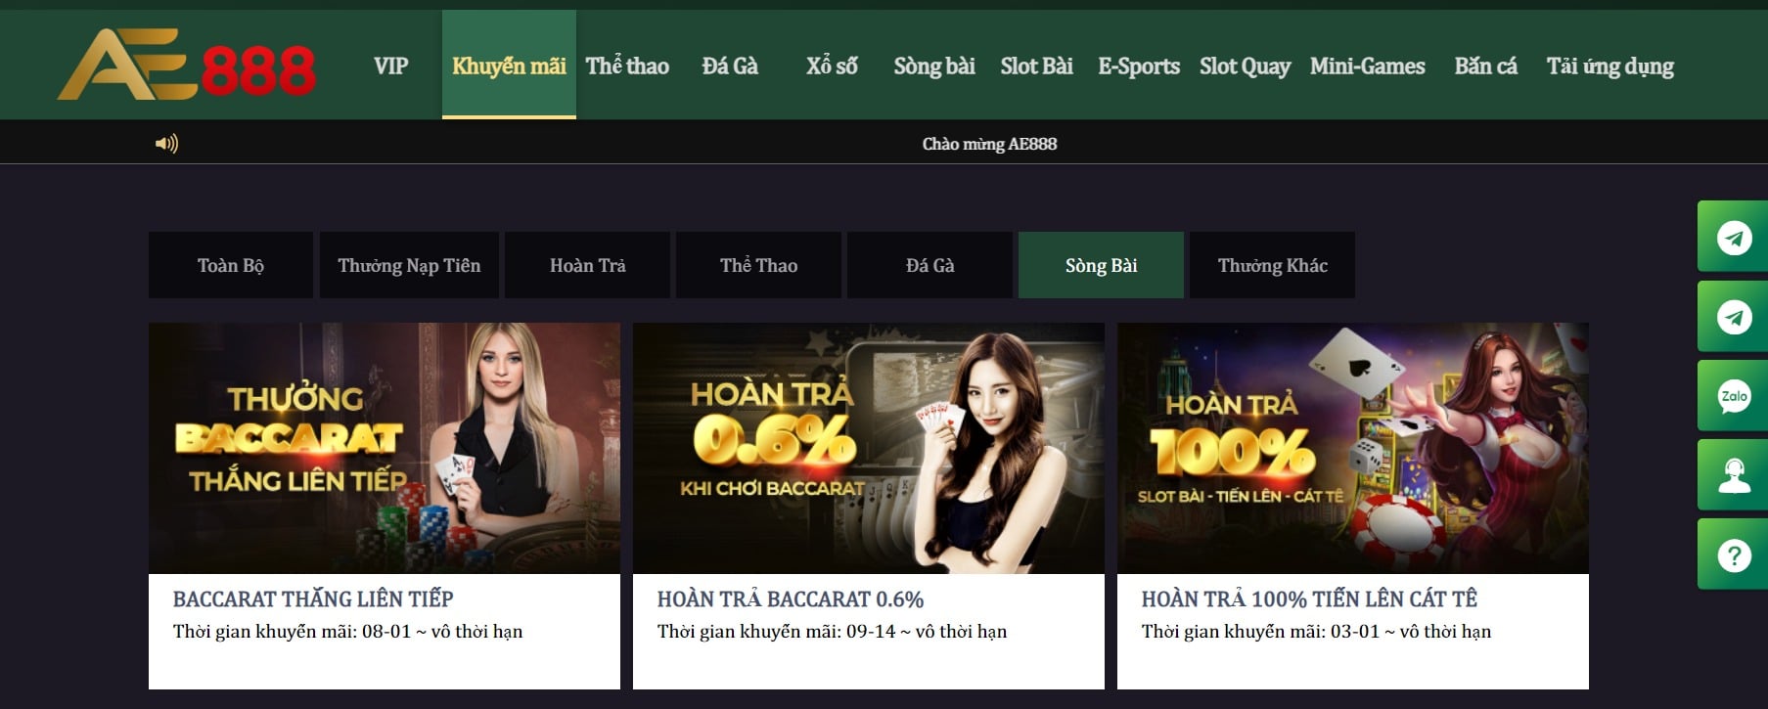
Task: Select Khuyến mãi in the top navigation
Action: pyautogui.click(x=509, y=66)
